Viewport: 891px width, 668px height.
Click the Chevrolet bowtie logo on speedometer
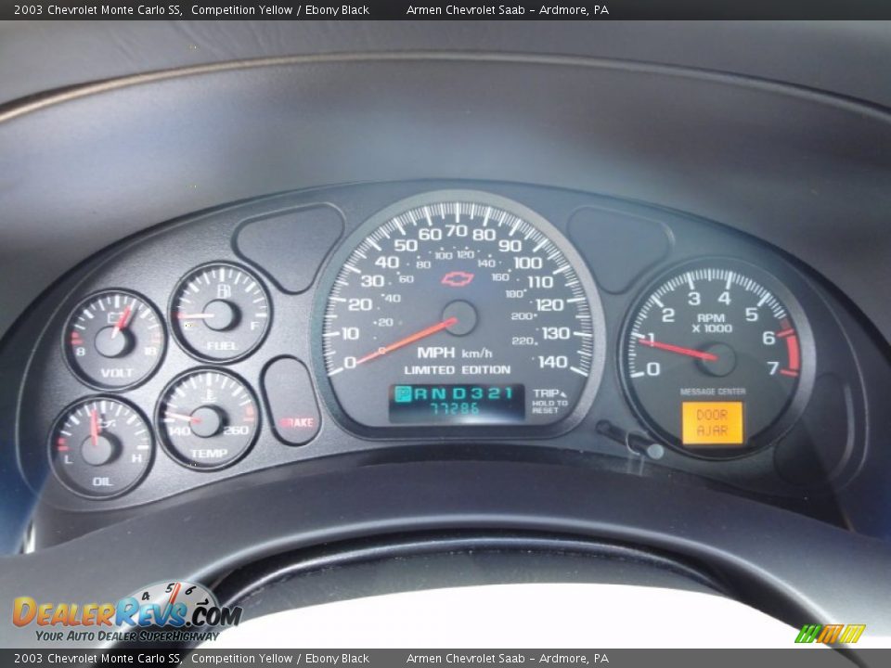[x=458, y=278]
